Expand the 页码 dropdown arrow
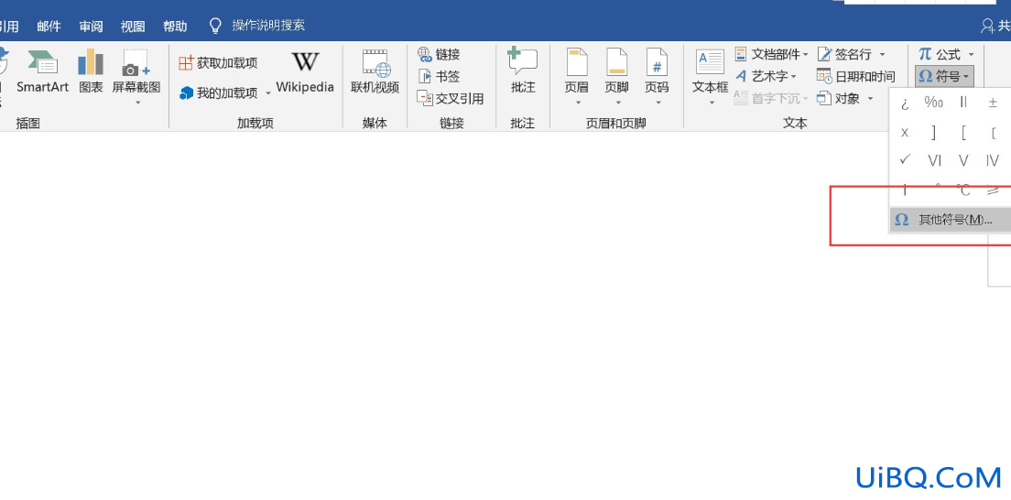Image resolution: width=1011 pixels, height=500 pixels. tap(658, 102)
